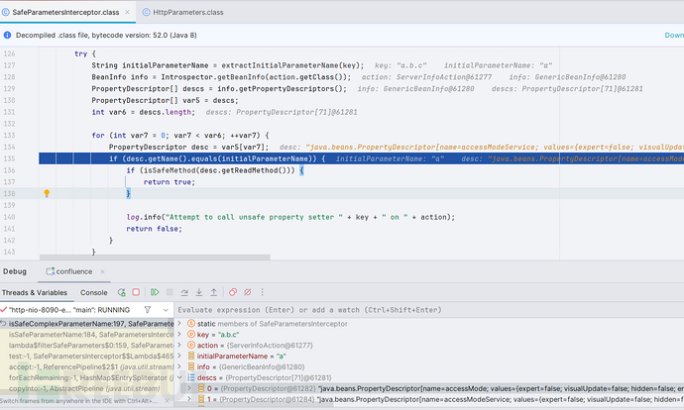The height and width of the screenshot is (410, 684).
Task: Expand the key variable node
Action: (179, 335)
